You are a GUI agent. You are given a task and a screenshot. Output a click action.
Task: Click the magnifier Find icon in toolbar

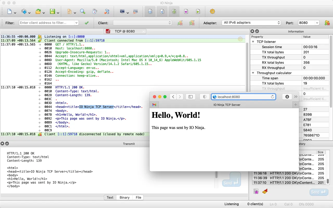[x=83, y=11]
